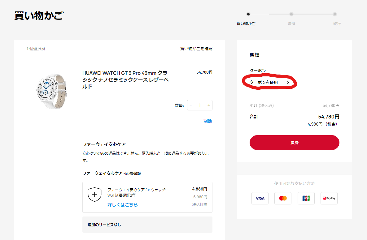Click the struck-through 6,980円 price
This screenshot has width=367, height=240.
coord(200,197)
